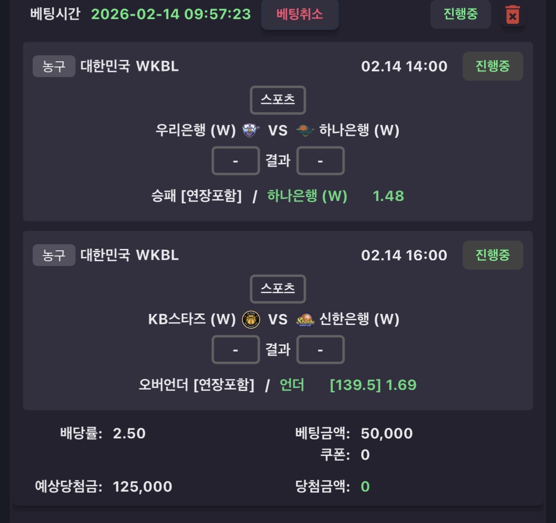
Task: Click the 하나은행 (W) 1.48 pick
Action: tap(335, 196)
